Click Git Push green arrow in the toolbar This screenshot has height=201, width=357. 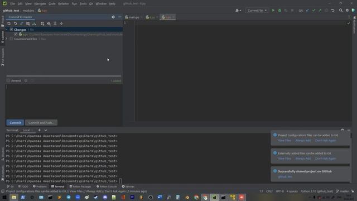320,11
